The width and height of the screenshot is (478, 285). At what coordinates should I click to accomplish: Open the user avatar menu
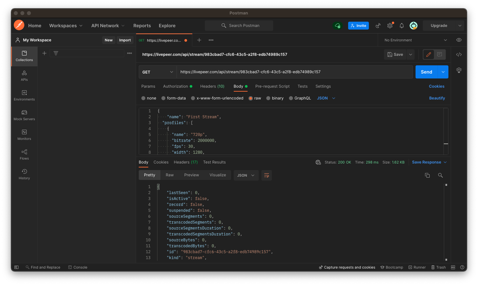pos(414,26)
